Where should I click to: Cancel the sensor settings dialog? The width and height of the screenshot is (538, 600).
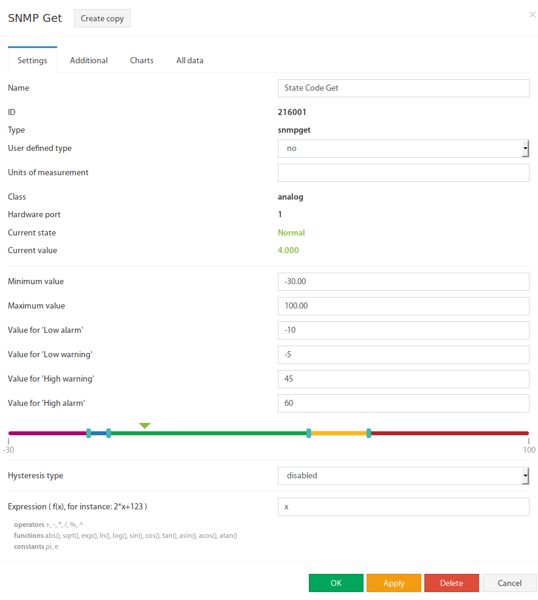[509, 583]
